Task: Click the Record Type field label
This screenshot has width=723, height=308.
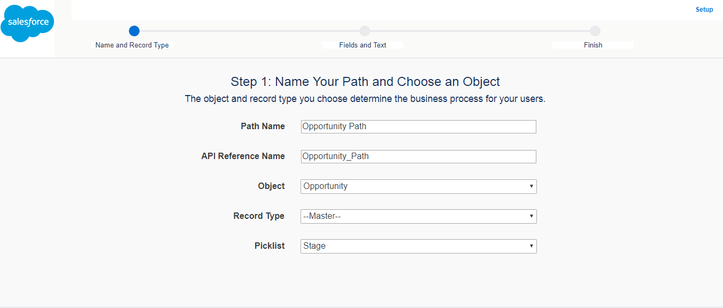Action: point(259,216)
